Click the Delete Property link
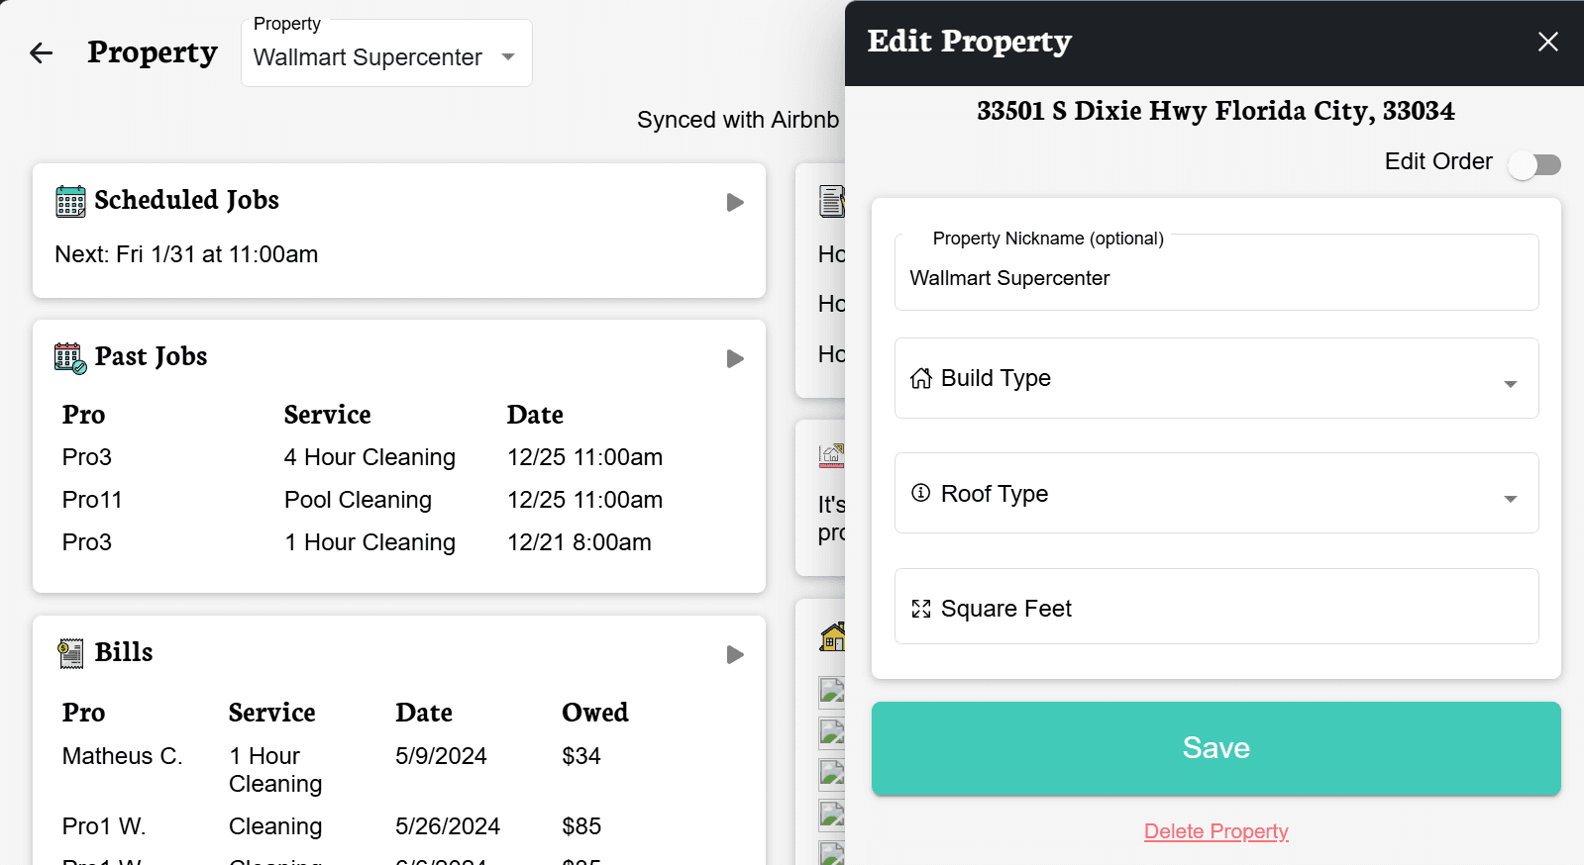 pos(1215,831)
